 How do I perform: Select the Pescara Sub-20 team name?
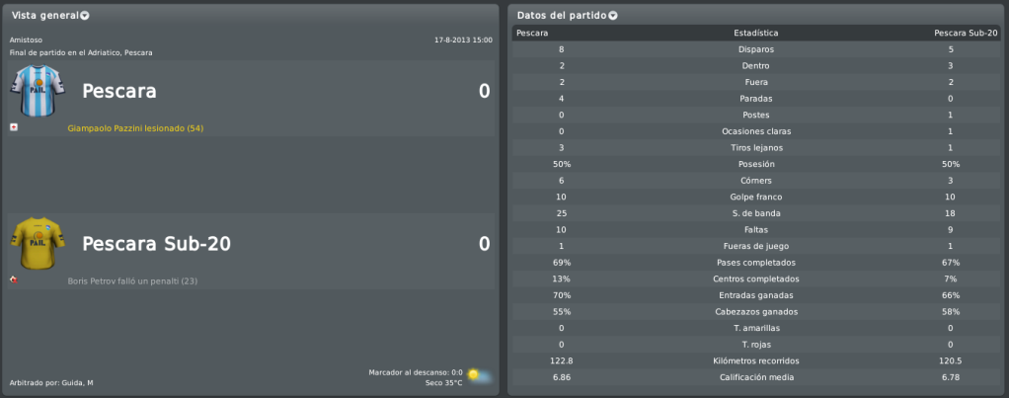156,244
